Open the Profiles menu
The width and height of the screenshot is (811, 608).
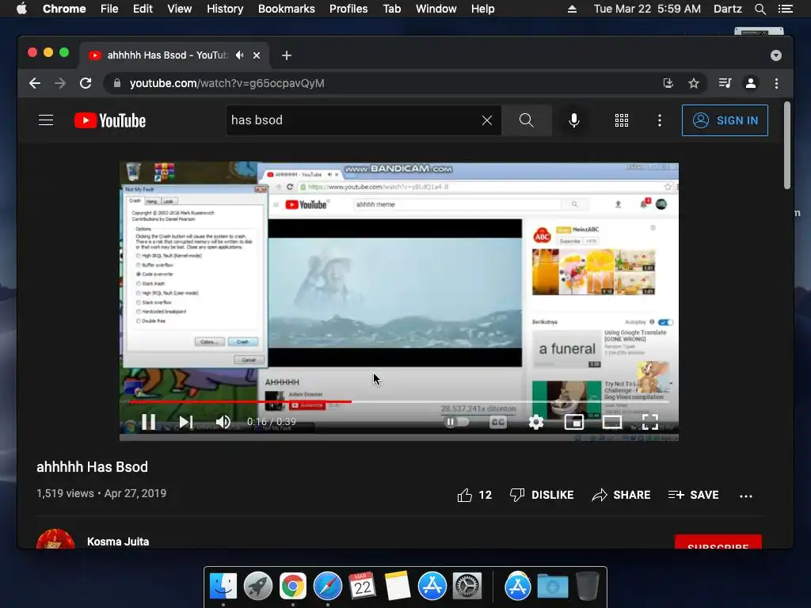(348, 9)
